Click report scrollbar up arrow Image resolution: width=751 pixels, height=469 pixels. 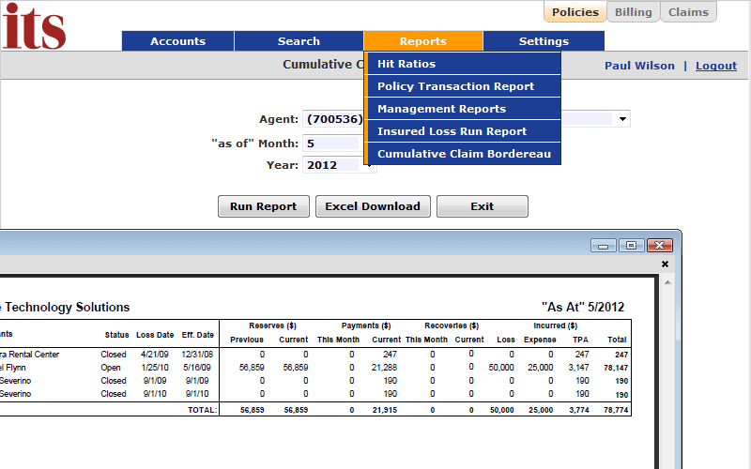pyautogui.click(x=667, y=283)
